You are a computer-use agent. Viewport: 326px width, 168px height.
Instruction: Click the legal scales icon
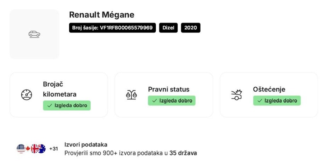coord(131,95)
